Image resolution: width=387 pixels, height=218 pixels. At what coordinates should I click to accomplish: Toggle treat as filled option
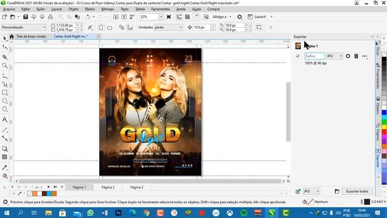[259, 27]
